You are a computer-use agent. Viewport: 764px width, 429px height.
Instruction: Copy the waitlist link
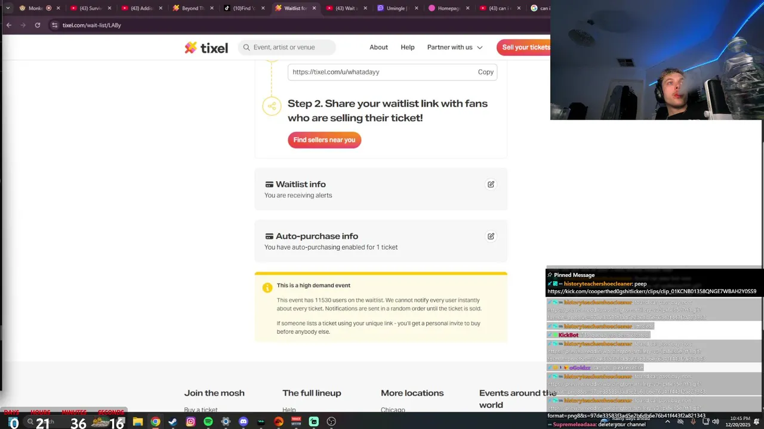tap(485, 71)
